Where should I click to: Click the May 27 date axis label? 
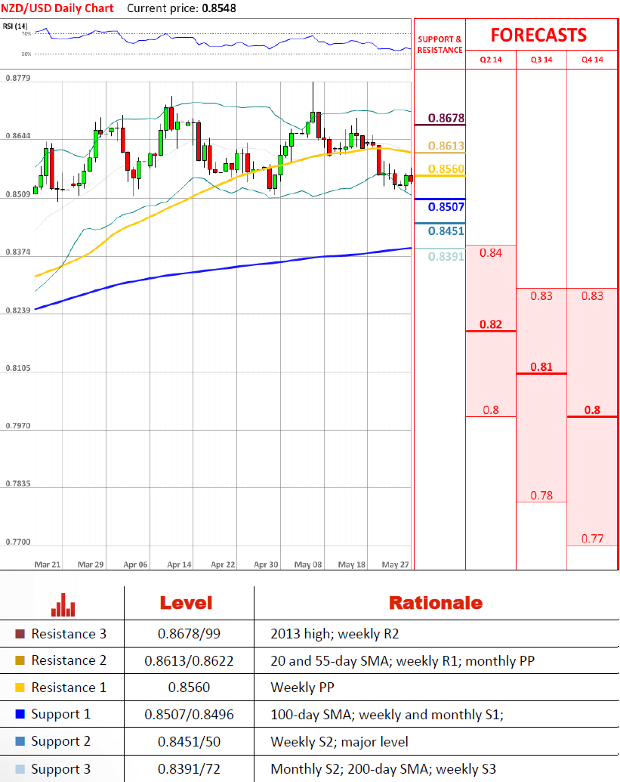395,564
